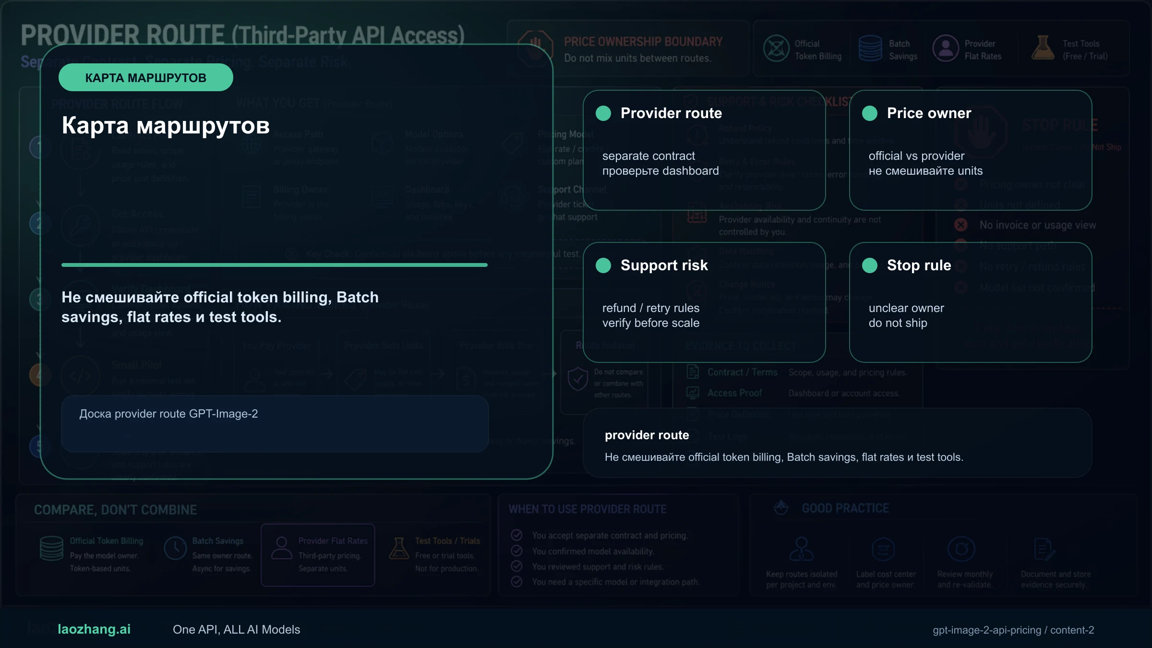The image size is (1152, 648).
Task: Check You reviewed support and risk rules
Action: point(516,566)
